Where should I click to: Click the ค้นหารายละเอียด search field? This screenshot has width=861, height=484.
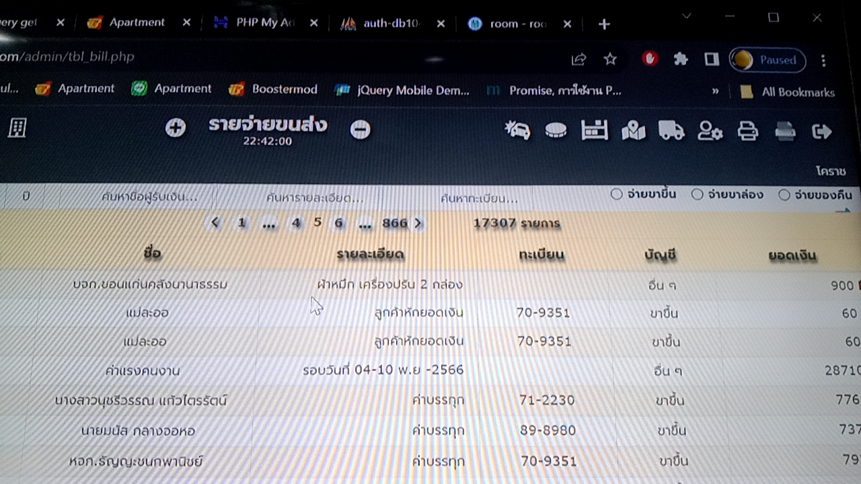[315, 198]
